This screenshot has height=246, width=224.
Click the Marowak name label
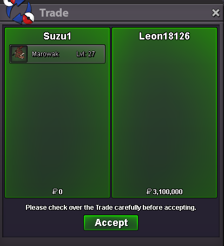click(45, 54)
